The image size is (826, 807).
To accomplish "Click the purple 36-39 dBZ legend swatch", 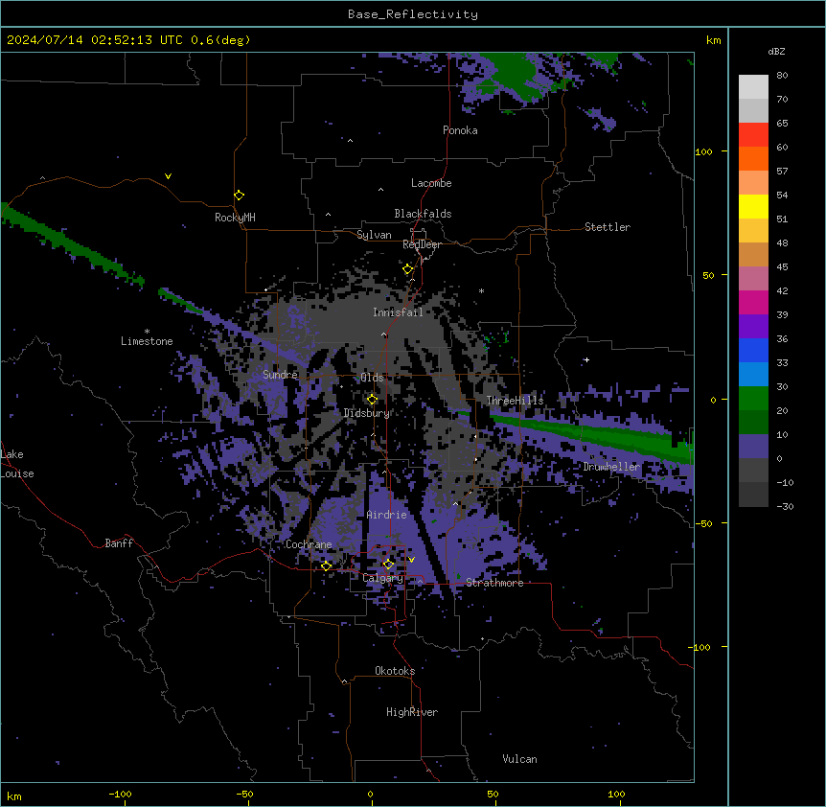I will click(753, 327).
